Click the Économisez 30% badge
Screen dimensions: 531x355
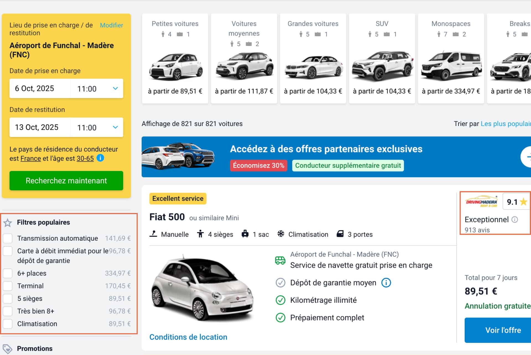[x=259, y=165]
